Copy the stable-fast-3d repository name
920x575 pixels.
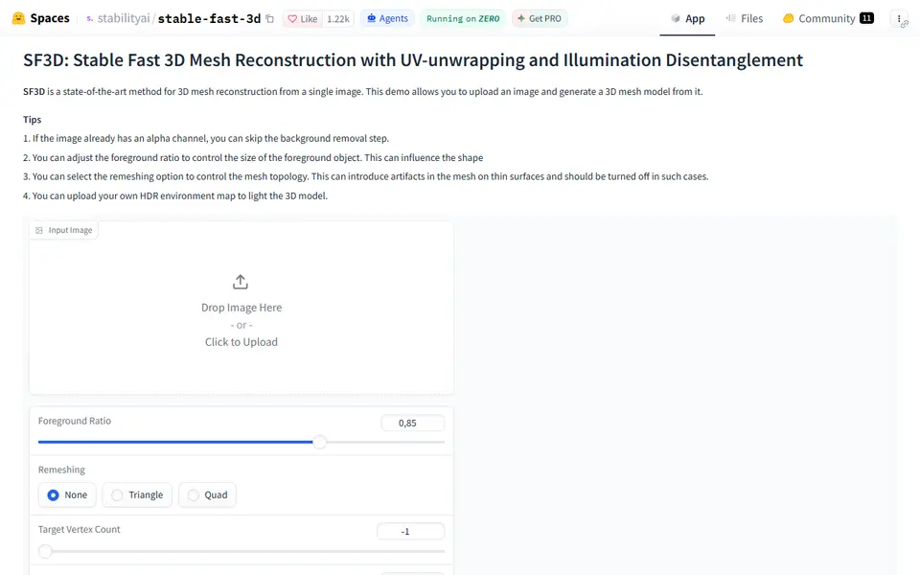[270, 19]
